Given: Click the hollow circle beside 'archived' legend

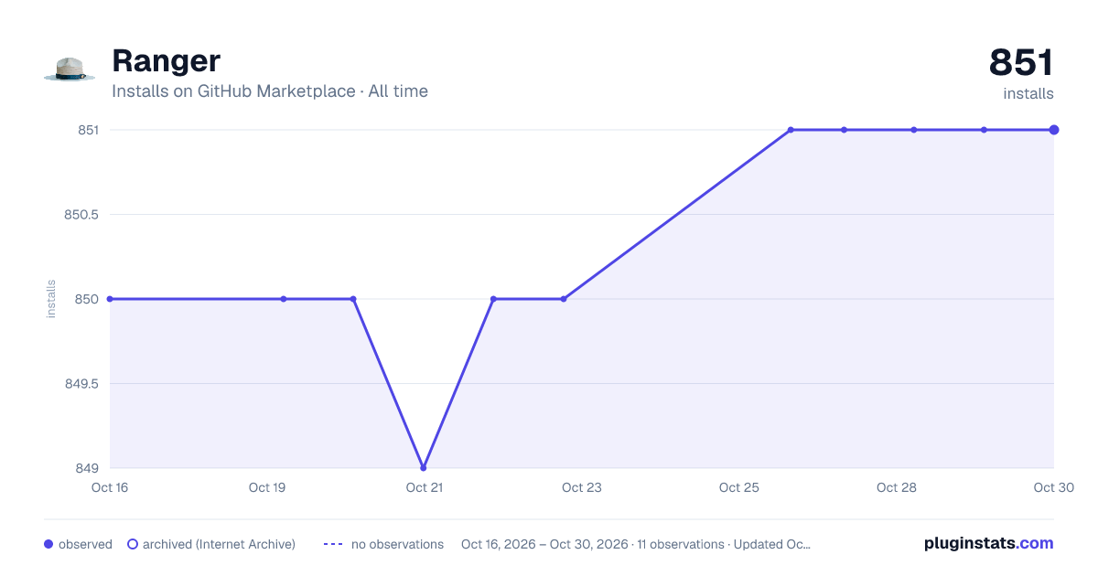Looking at the screenshot, I should point(133,544).
